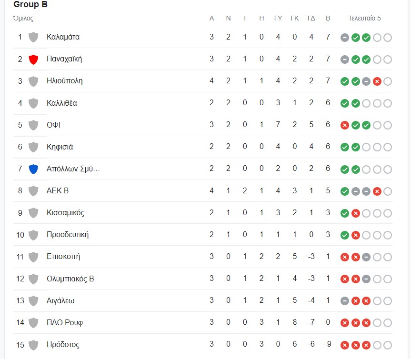Image resolution: width=411 pixels, height=359 pixels.
Task: Click the ΓΔ goal difference header
Action: [x=311, y=19]
